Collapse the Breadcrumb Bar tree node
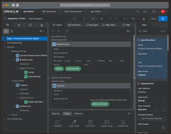This screenshot has width=171, height=134. pos(9,51)
